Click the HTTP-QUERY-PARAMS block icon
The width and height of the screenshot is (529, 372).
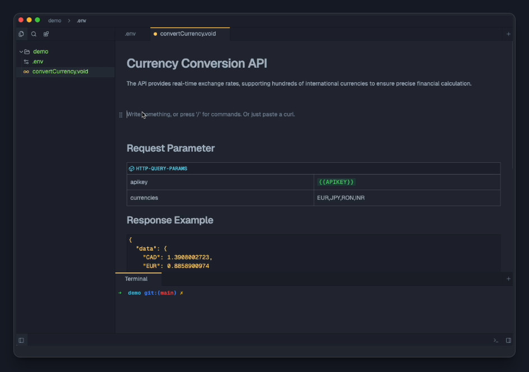132,168
